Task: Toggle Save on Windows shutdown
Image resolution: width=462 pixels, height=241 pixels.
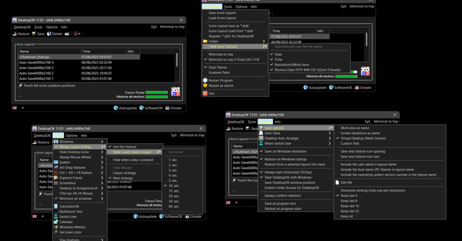Action: [285, 151]
